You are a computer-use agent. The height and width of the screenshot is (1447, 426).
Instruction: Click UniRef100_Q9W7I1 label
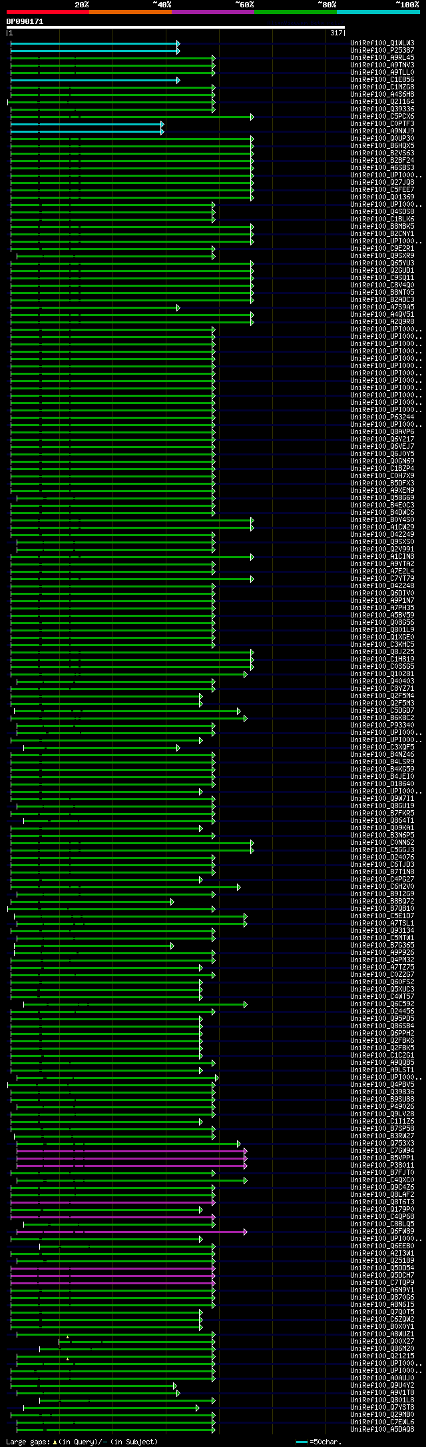382,799
